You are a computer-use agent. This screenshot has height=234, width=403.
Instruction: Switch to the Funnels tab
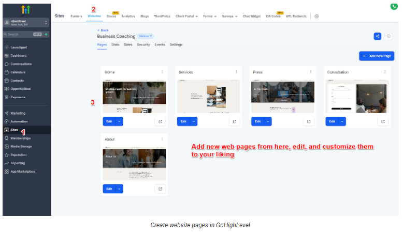point(76,17)
